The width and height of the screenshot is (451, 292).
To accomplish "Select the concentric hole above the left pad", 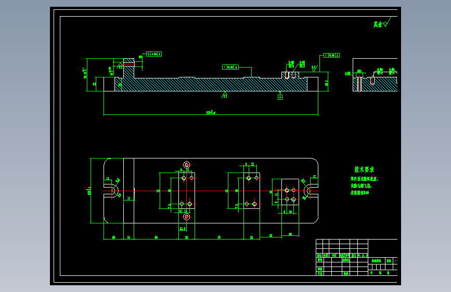I will (x=186, y=165).
